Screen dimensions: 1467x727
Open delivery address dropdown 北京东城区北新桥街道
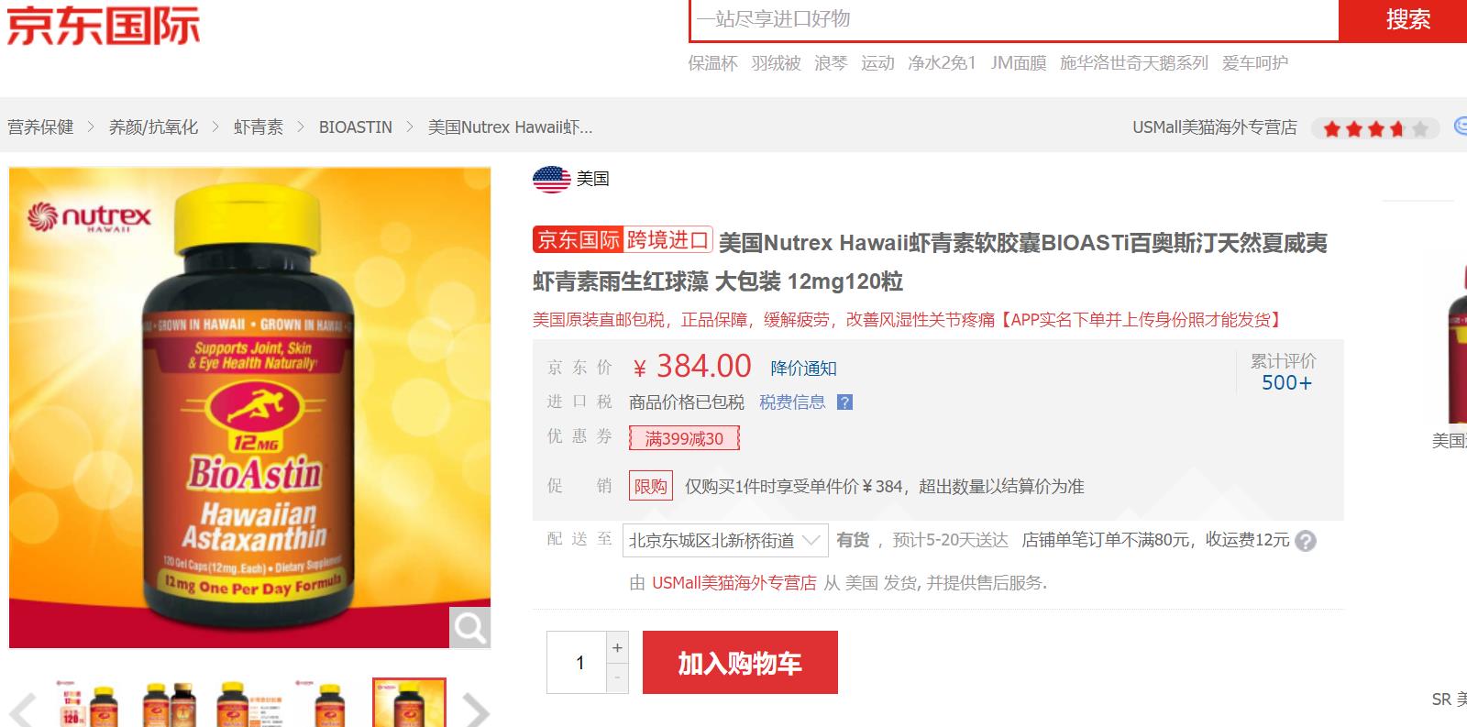click(x=725, y=541)
